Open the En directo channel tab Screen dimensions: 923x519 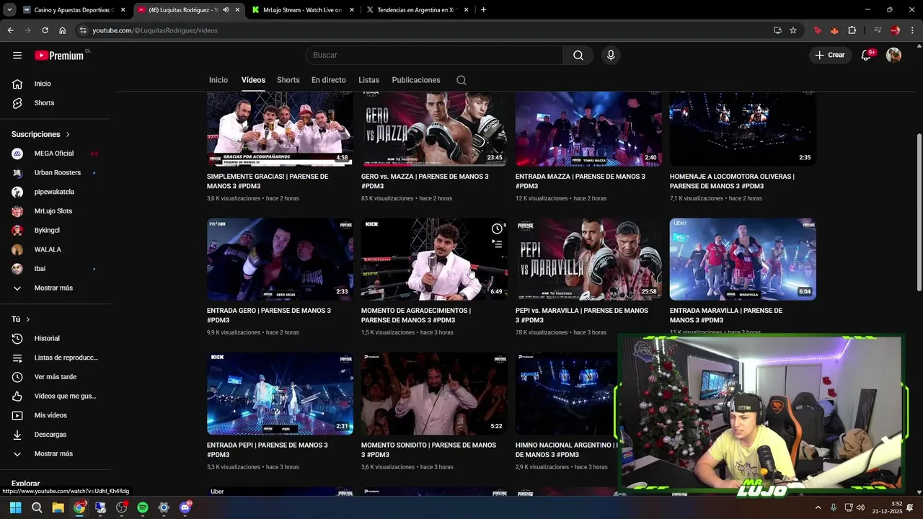pyautogui.click(x=329, y=80)
